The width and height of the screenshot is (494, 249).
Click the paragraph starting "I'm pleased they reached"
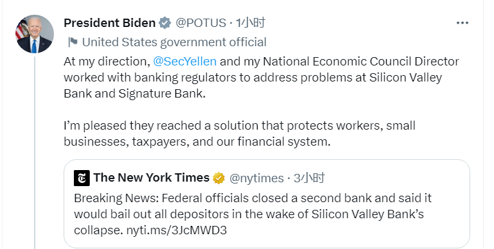coord(240,133)
